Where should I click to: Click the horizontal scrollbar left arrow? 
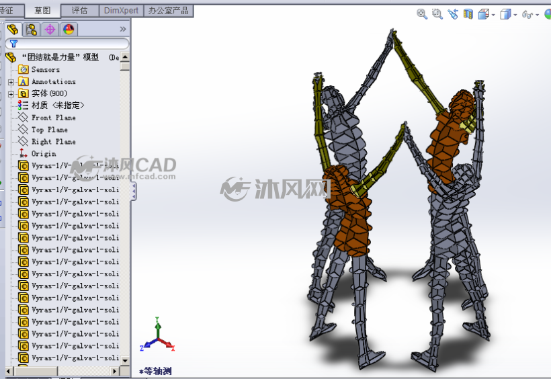(9, 371)
